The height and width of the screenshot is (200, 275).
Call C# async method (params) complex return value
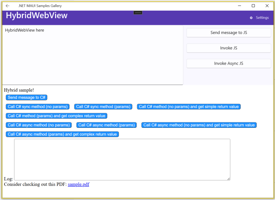[x=62, y=134]
